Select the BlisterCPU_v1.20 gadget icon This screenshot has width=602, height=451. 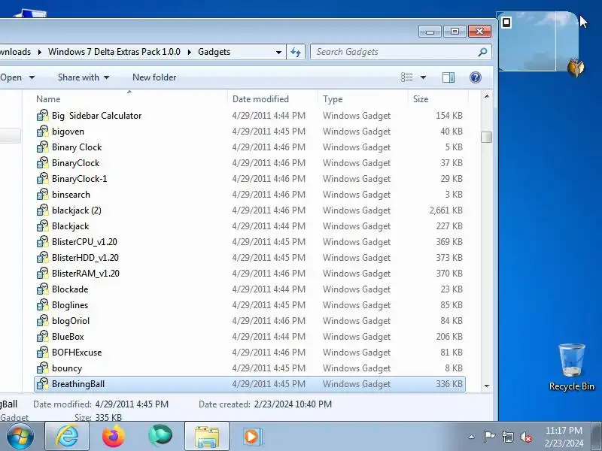click(x=43, y=241)
